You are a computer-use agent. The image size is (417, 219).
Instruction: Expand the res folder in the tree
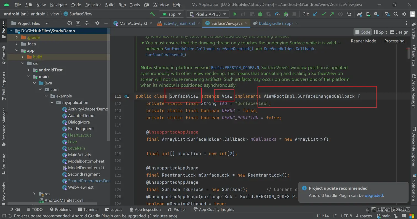(34, 194)
